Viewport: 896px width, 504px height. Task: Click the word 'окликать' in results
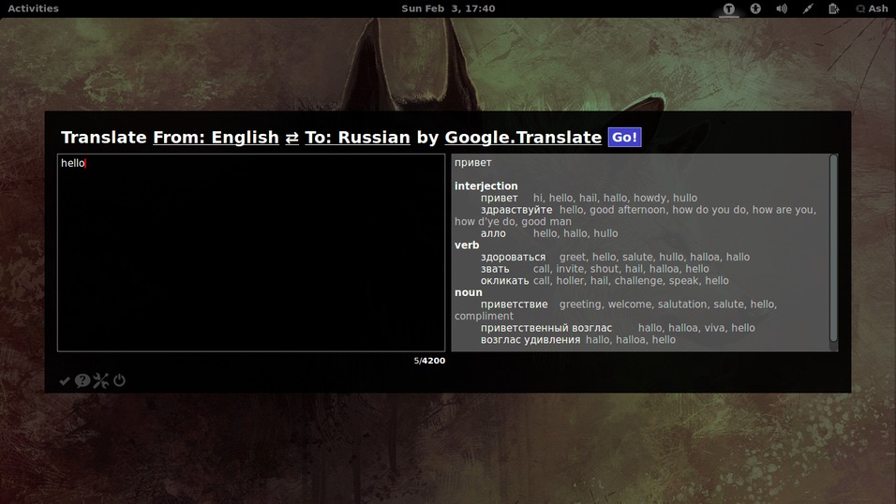pyautogui.click(x=504, y=281)
